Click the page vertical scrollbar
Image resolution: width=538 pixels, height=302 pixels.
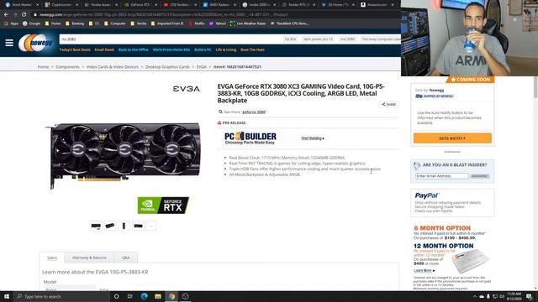click(x=535, y=87)
